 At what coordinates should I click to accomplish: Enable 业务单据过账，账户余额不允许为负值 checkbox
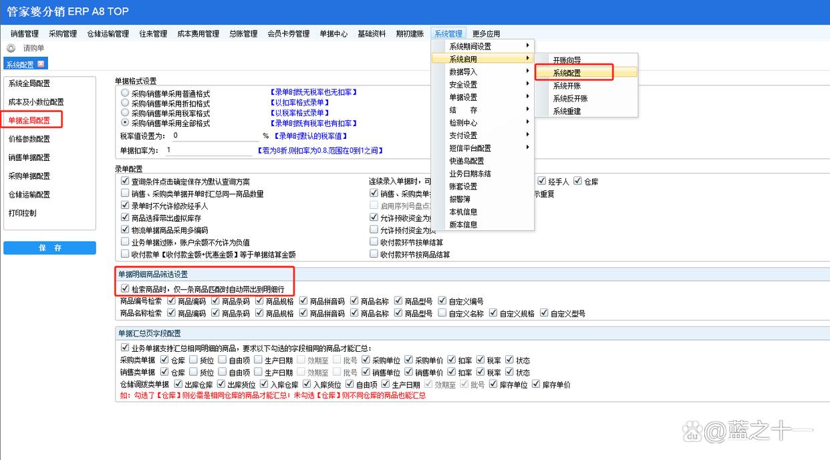tap(125, 242)
